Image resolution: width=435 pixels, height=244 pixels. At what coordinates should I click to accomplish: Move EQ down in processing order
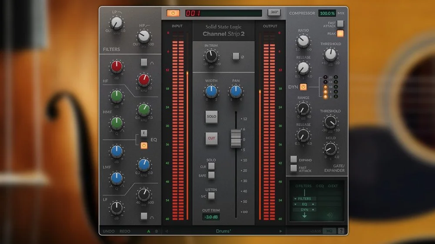pyautogui.click(x=295, y=204)
